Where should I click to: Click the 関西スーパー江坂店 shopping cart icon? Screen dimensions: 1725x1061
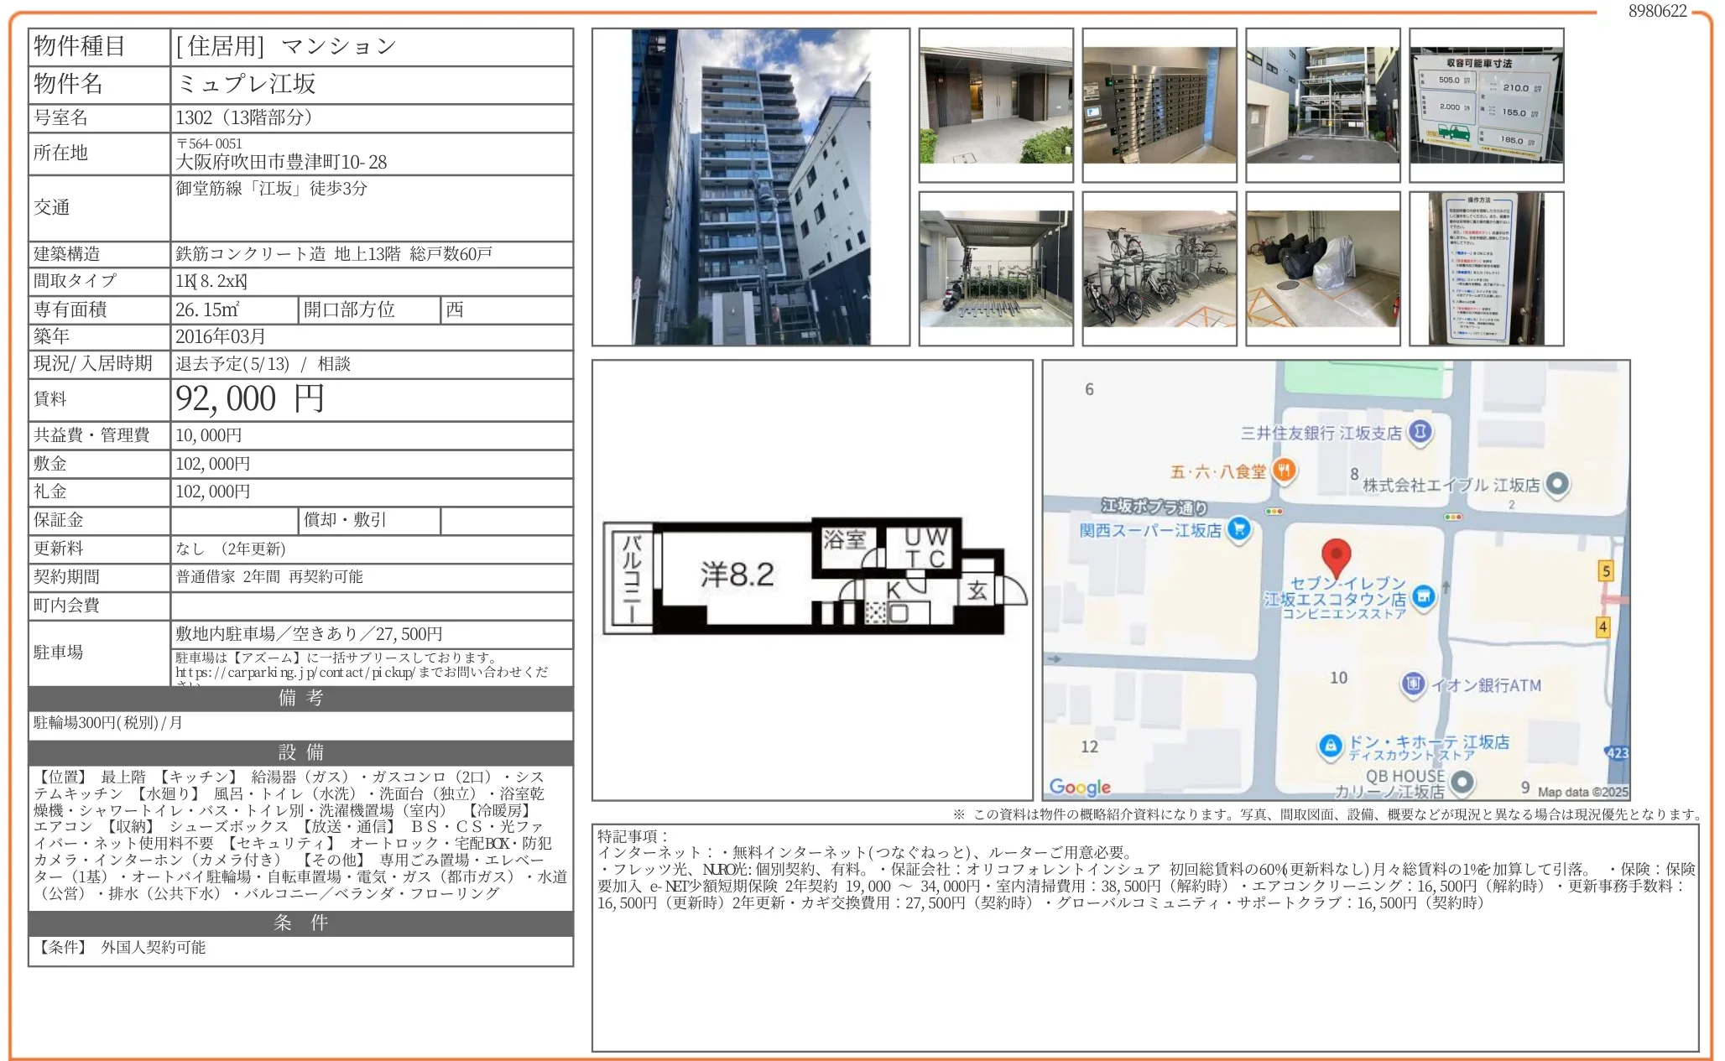(x=1238, y=529)
